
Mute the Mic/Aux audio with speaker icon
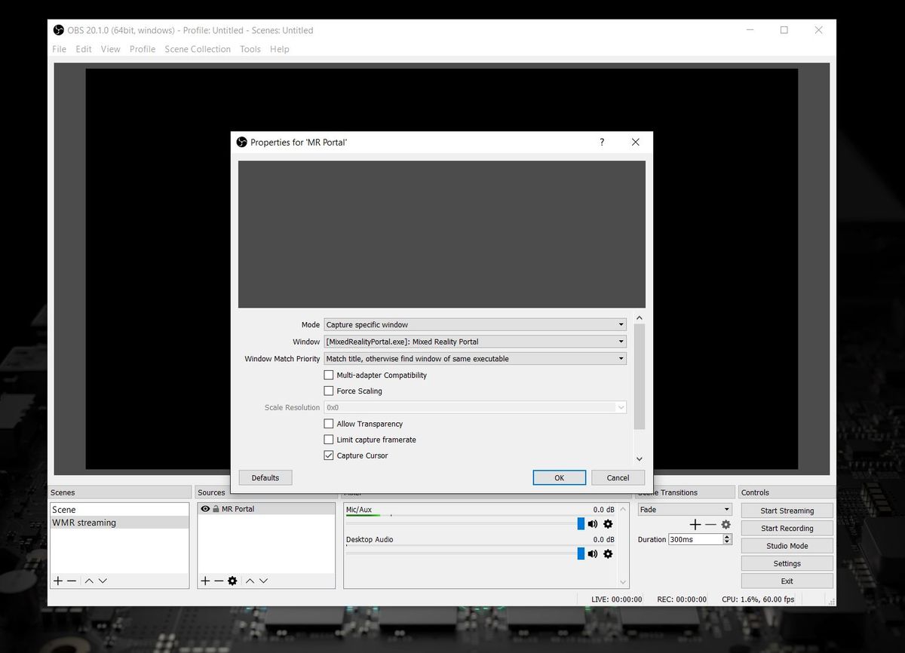(x=593, y=523)
